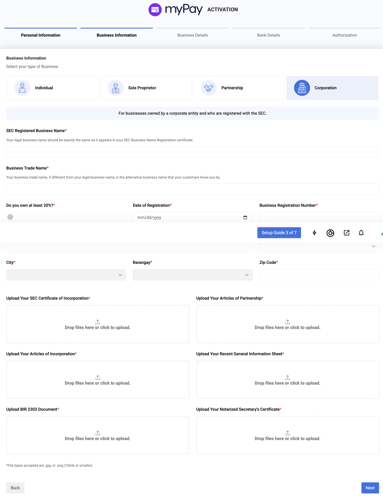Click upload icon for SEC Certificate of Incorporation
This screenshot has height=498, width=383.
[98, 322]
